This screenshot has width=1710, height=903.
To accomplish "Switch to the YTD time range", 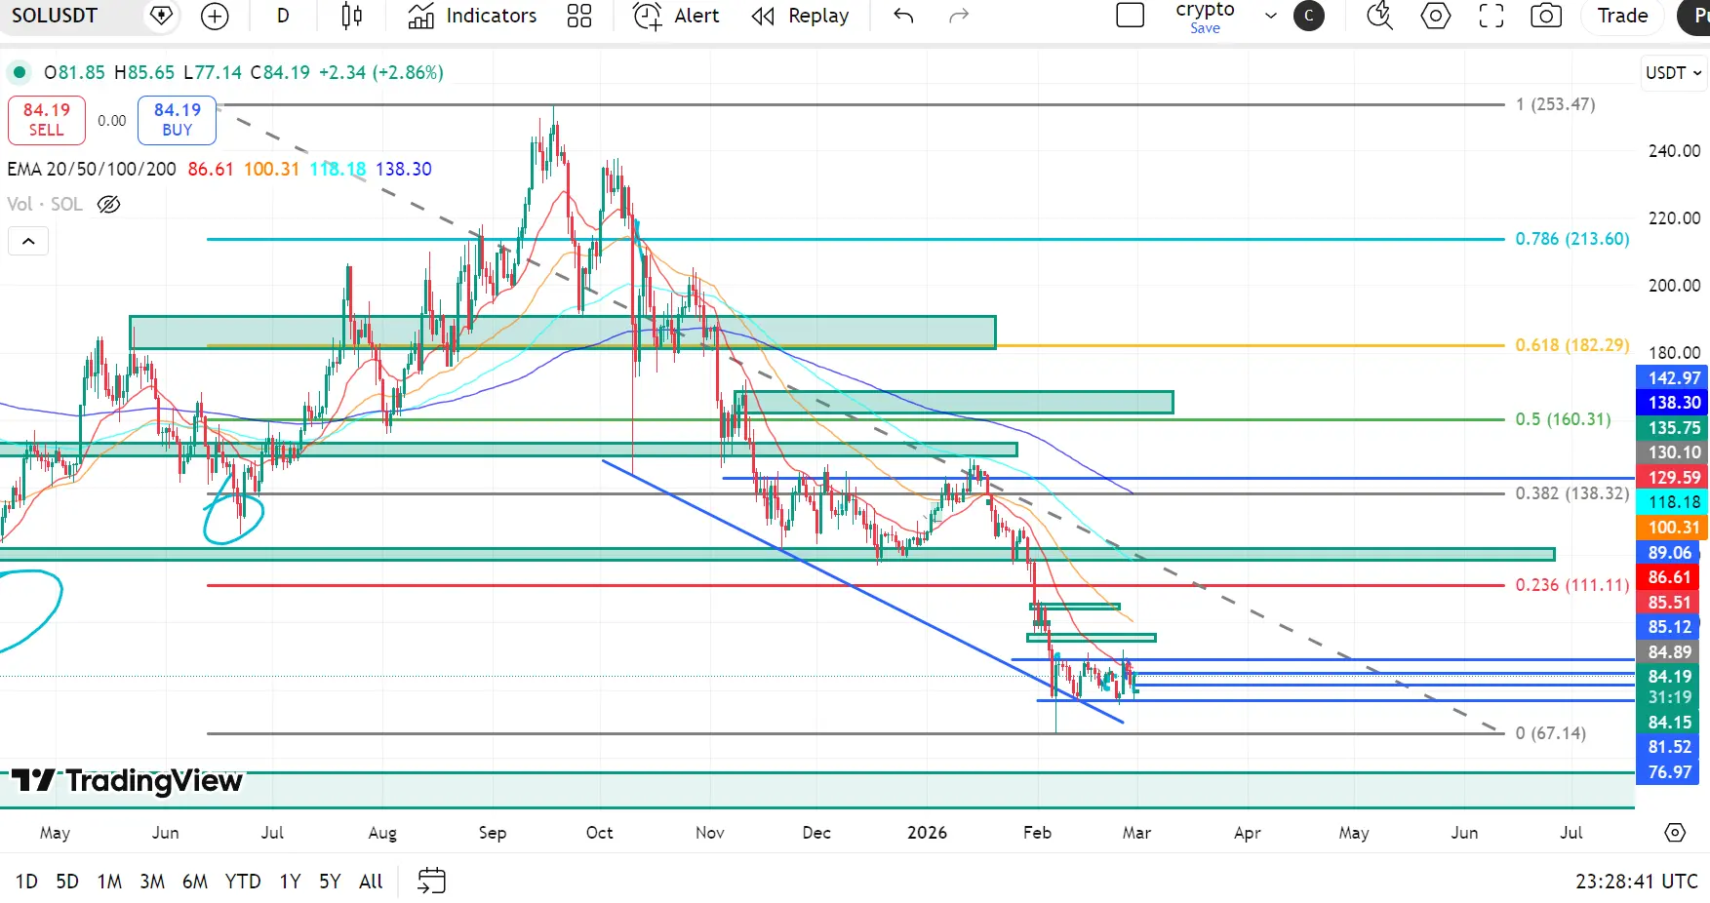I will (x=243, y=882).
